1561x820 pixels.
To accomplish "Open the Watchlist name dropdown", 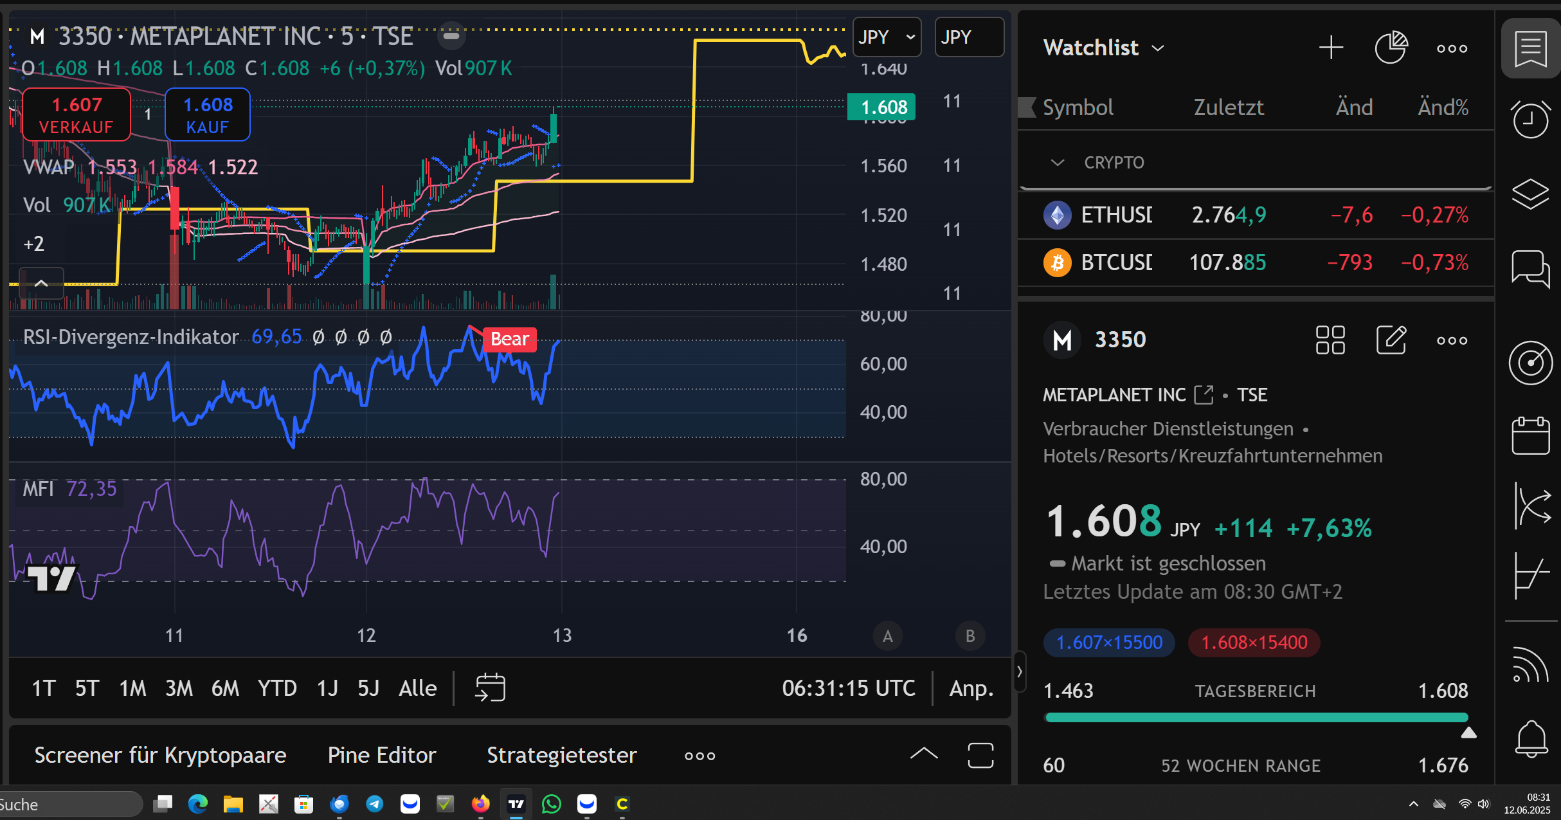I will 1103,48.
